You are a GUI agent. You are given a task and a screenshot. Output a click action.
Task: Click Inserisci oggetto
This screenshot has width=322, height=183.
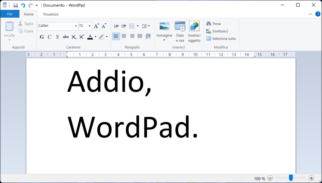[194, 32]
